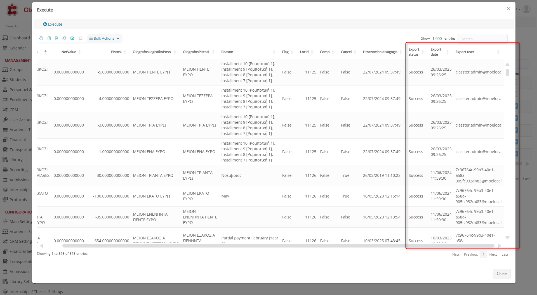This screenshot has width=537, height=295.
Task: Select the 'Νοέμβριος' reason cell
Action: pos(231,175)
